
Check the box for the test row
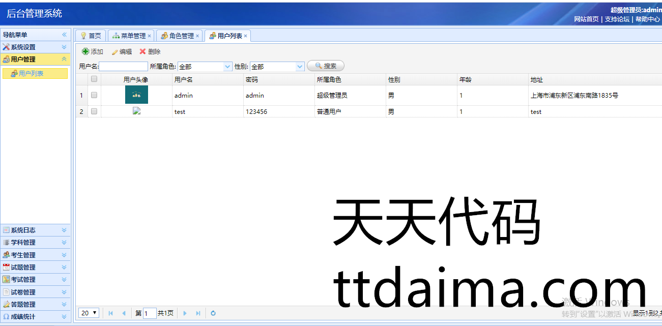tap(94, 111)
